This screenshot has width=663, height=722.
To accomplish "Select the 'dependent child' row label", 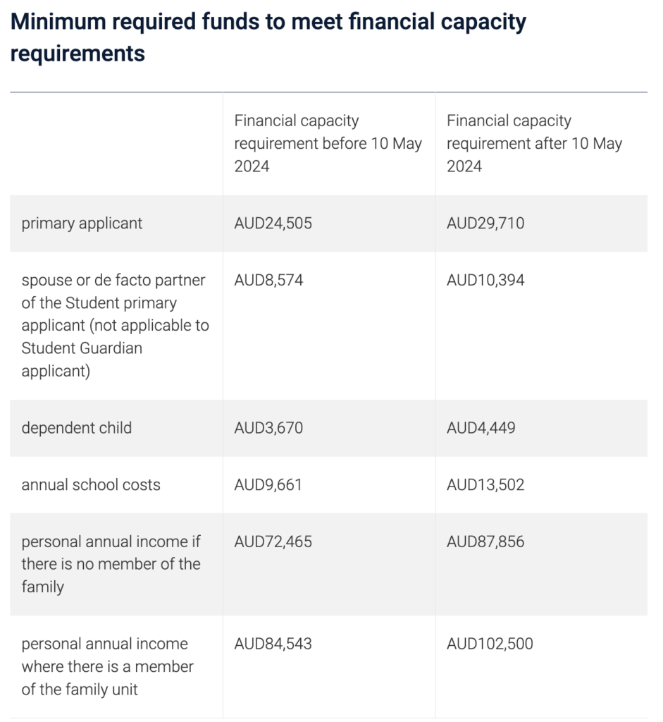I will click(x=76, y=428).
